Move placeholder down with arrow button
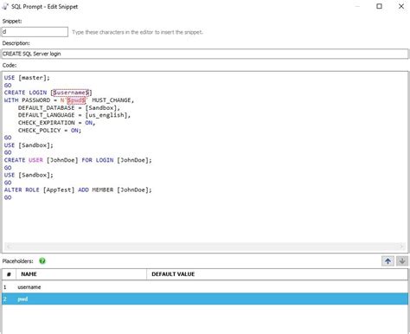The width and height of the screenshot is (410, 334). 402,261
